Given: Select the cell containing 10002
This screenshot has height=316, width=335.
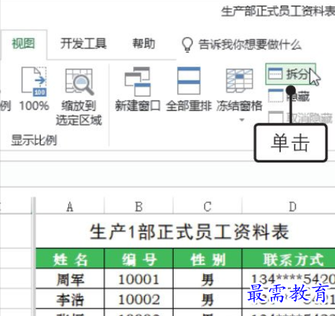Looking at the screenshot, I should tap(139, 299).
